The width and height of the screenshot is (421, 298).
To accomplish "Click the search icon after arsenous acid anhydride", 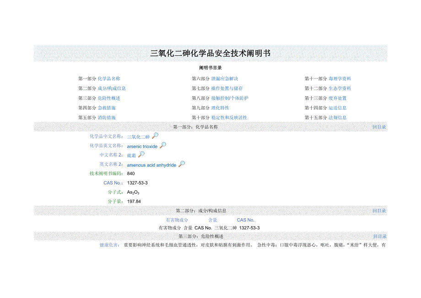I will click(x=182, y=164).
